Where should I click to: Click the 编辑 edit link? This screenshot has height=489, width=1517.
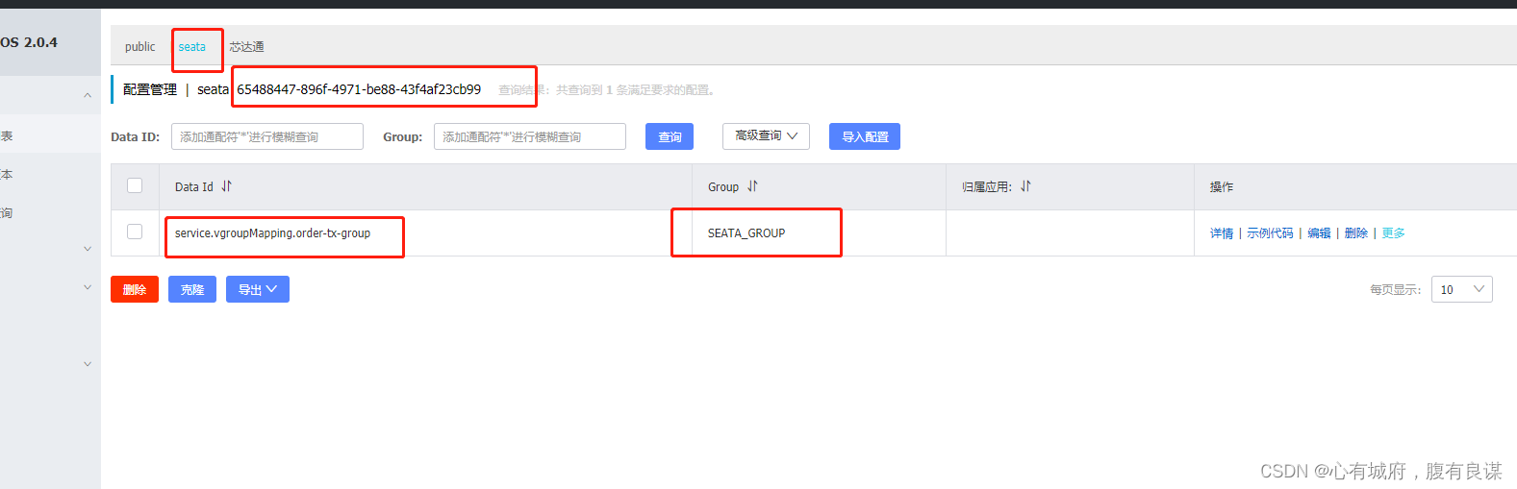(1319, 233)
